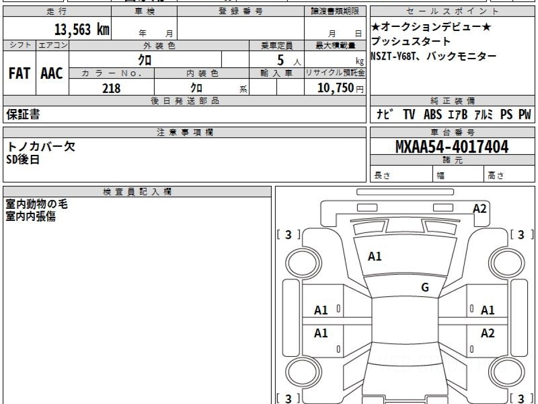Select the recycle deposit "10,750円"
Screen dimensions: 538x404
(341, 88)
